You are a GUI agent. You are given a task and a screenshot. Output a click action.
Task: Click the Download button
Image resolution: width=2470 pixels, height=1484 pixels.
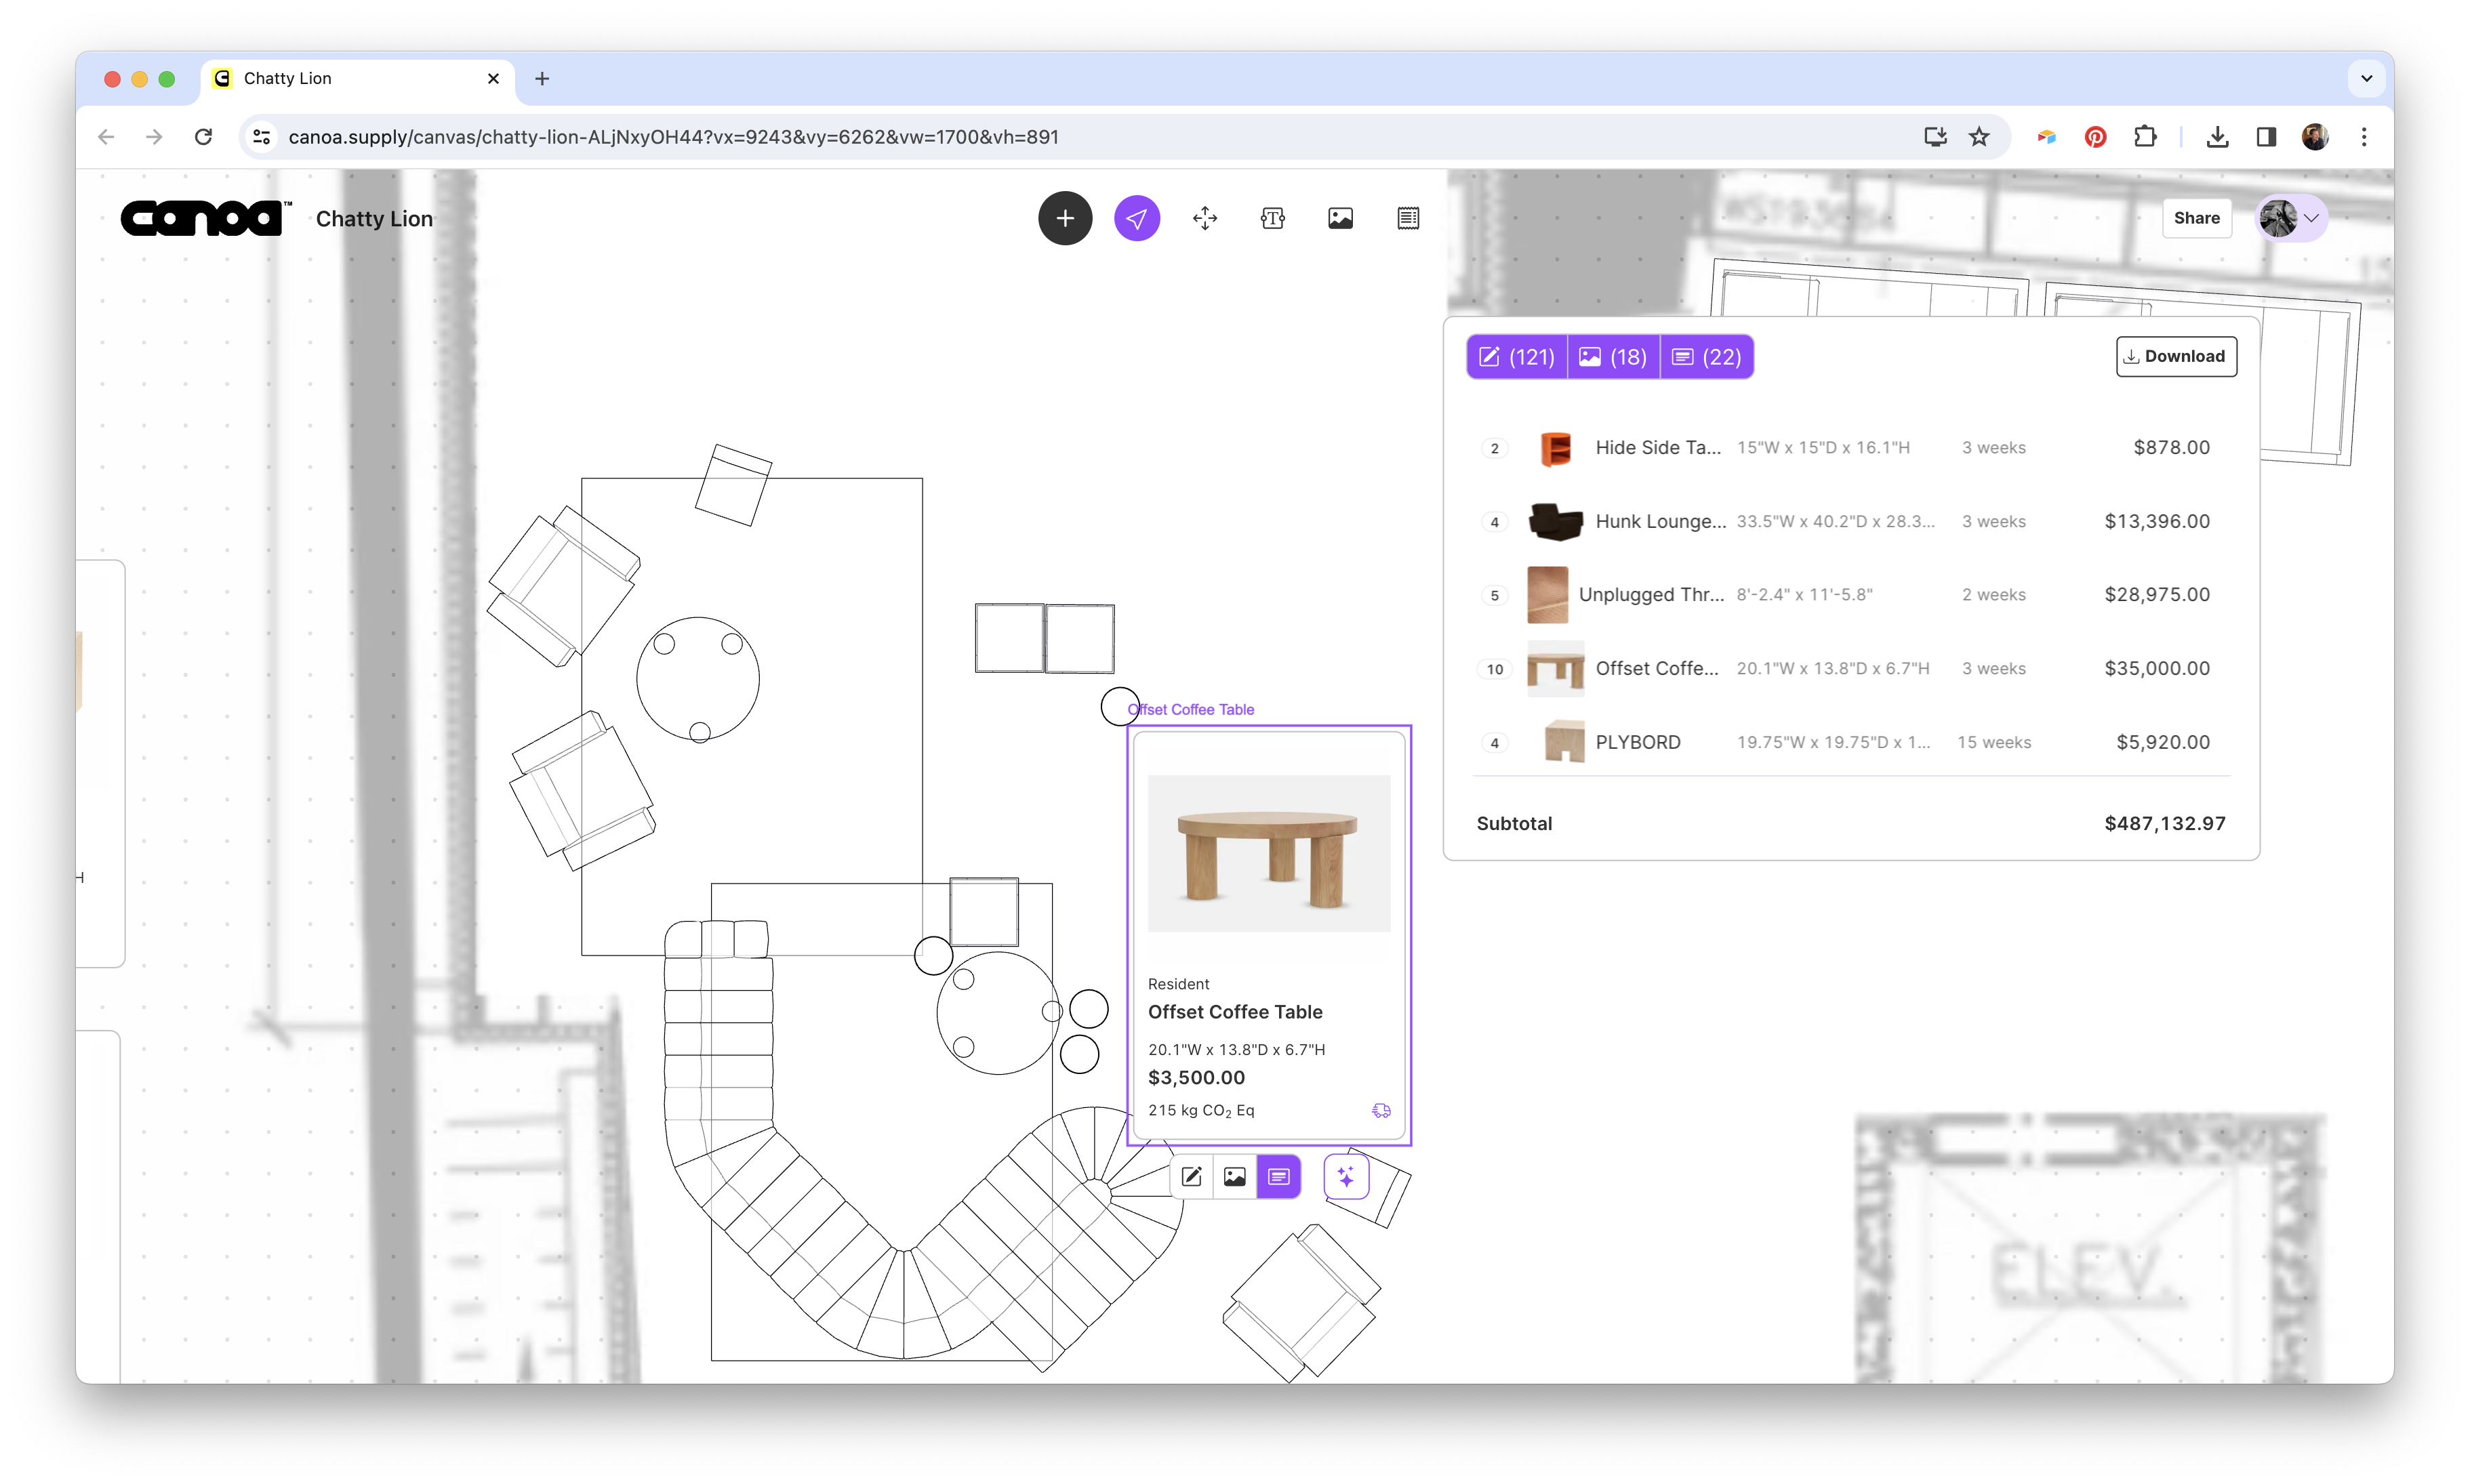click(2176, 356)
